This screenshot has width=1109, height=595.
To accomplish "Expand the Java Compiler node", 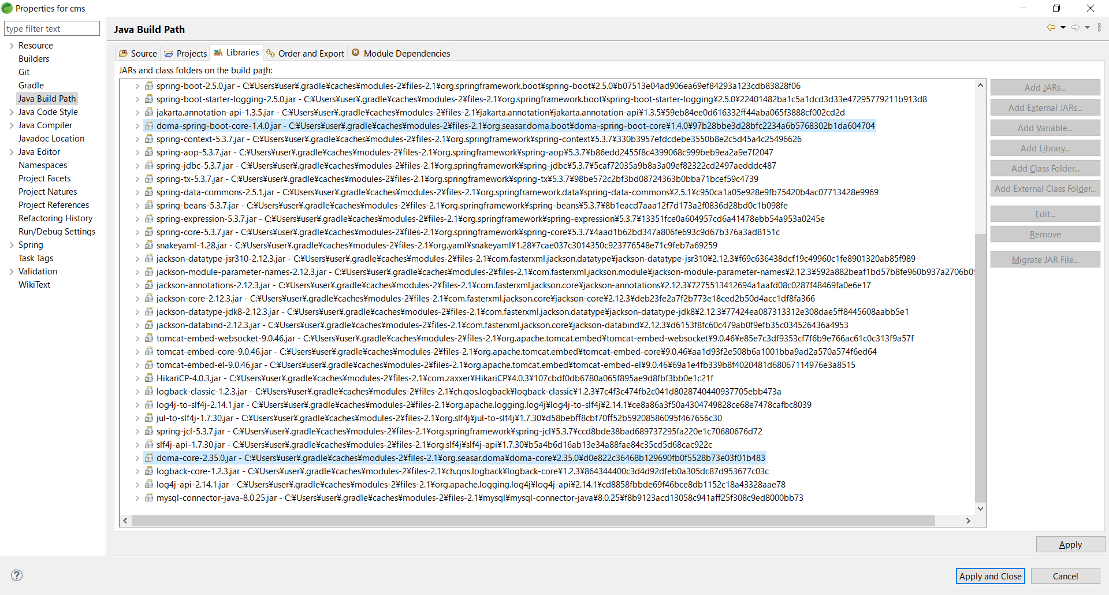I will [x=11, y=125].
